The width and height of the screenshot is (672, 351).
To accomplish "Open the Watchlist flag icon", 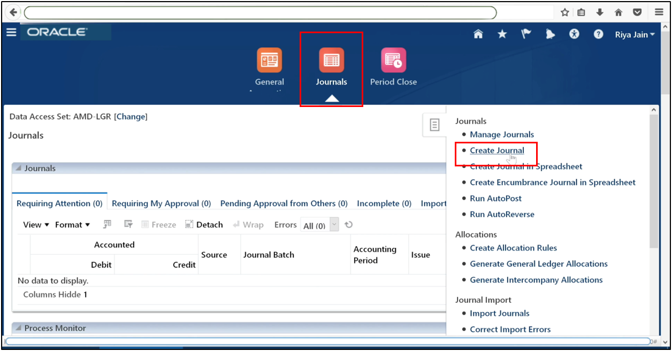I will [526, 34].
